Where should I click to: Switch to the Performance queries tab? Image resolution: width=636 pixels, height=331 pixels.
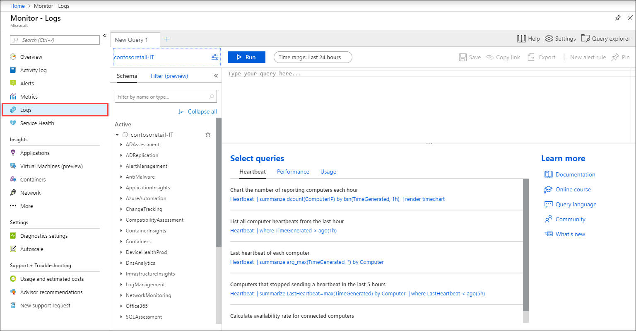[x=293, y=172]
